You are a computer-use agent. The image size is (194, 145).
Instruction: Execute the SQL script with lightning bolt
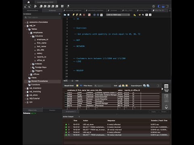[x=74, y=15]
